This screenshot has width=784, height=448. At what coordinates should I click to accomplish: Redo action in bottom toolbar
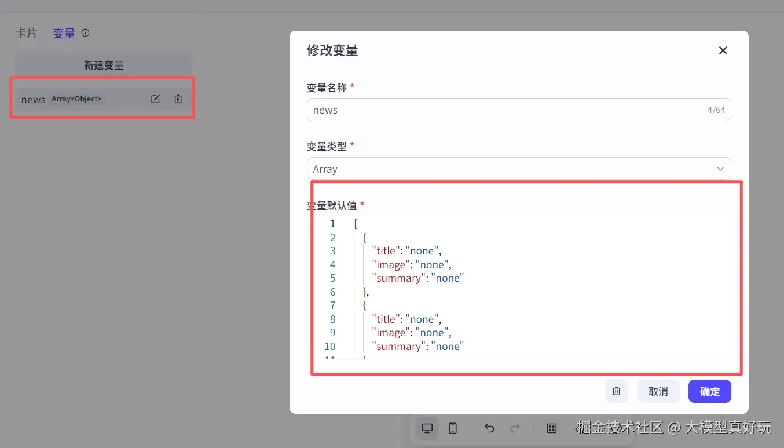(515, 428)
